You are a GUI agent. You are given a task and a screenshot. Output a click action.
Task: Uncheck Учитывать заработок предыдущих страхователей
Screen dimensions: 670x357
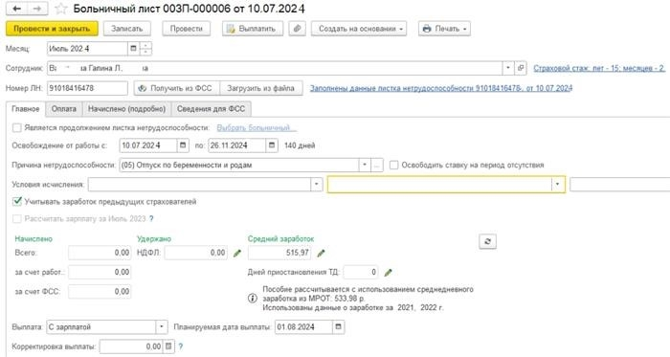[x=17, y=201]
